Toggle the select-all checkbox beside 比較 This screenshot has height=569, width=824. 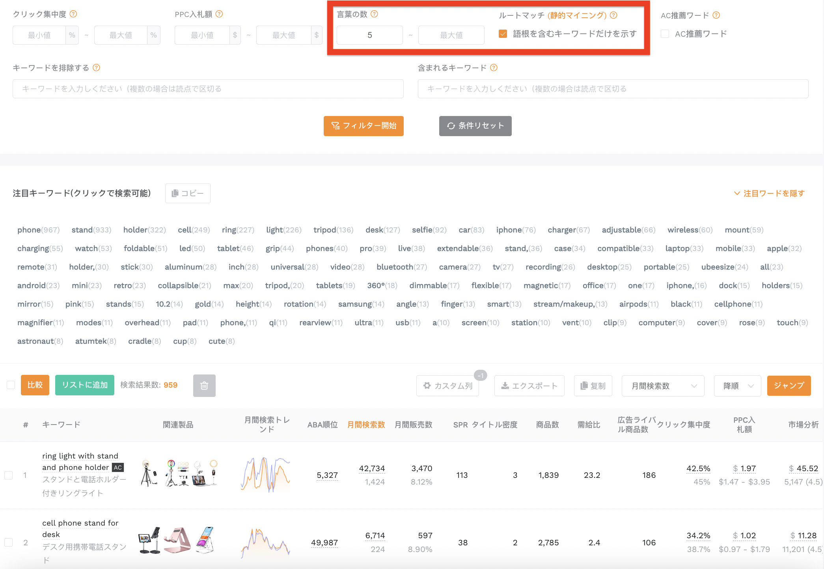click(x=11, y=385)
